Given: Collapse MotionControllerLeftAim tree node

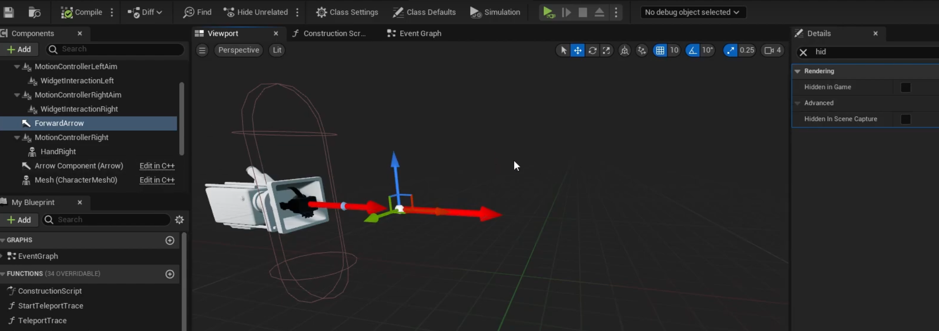Looking at the screenshot, I should coord(17,66).
